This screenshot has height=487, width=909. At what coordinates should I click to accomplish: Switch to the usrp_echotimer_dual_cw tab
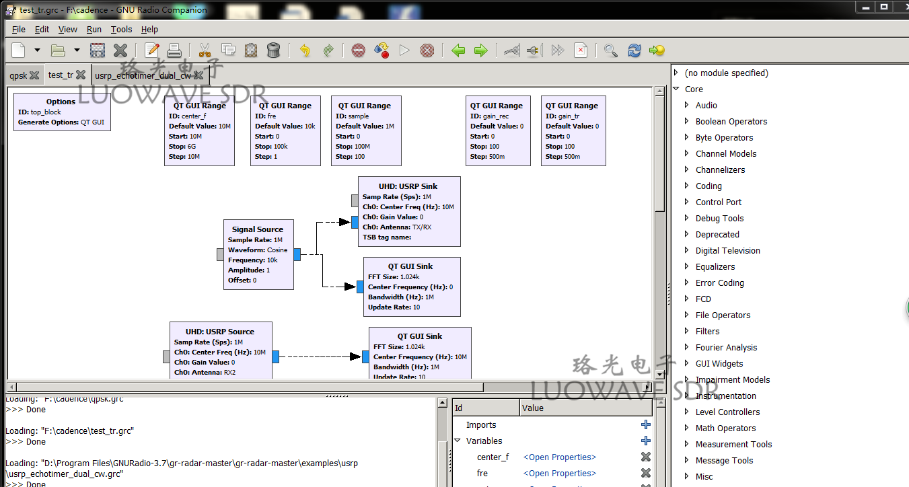point(143,75)
